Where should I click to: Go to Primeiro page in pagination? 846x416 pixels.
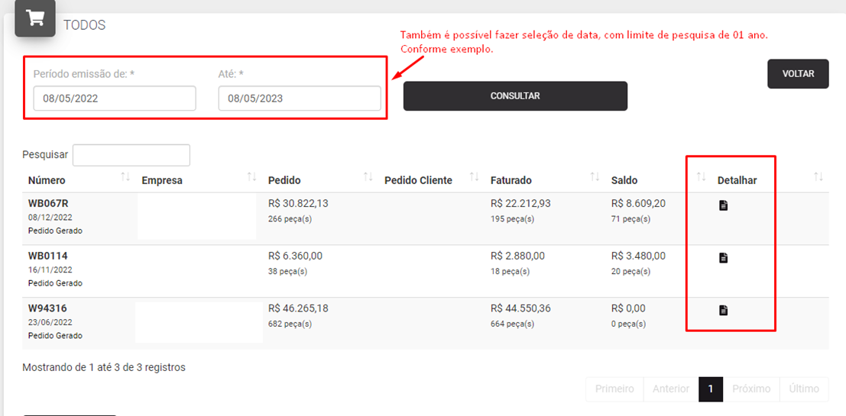point(614,389)
